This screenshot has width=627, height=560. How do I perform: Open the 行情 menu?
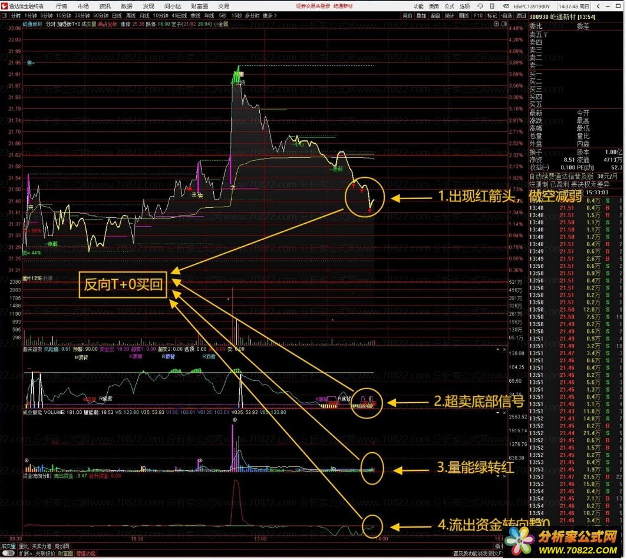[x=61, y=6]
